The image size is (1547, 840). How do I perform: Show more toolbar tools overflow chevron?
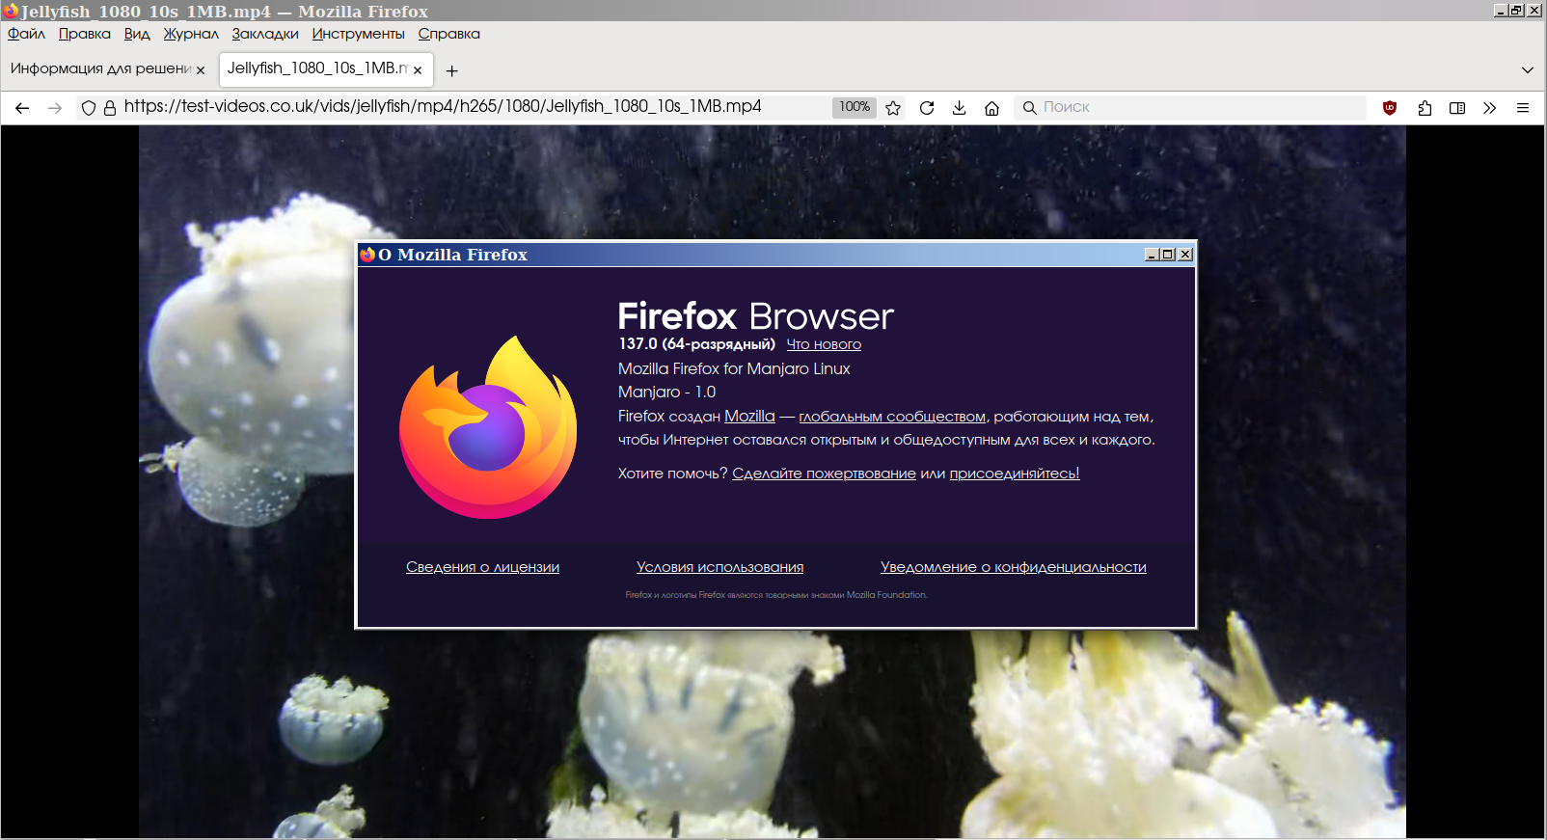click(1490, 108)
